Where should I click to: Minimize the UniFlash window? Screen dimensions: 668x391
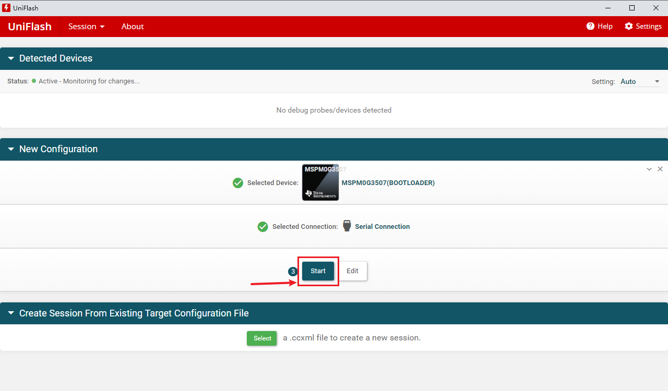click(608, 8)
